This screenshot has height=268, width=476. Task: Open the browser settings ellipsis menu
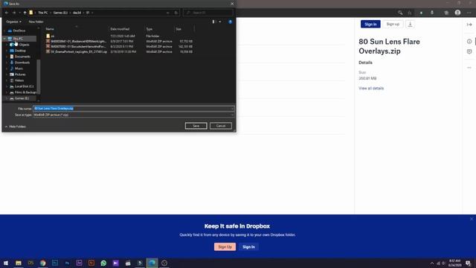point(469,13)
